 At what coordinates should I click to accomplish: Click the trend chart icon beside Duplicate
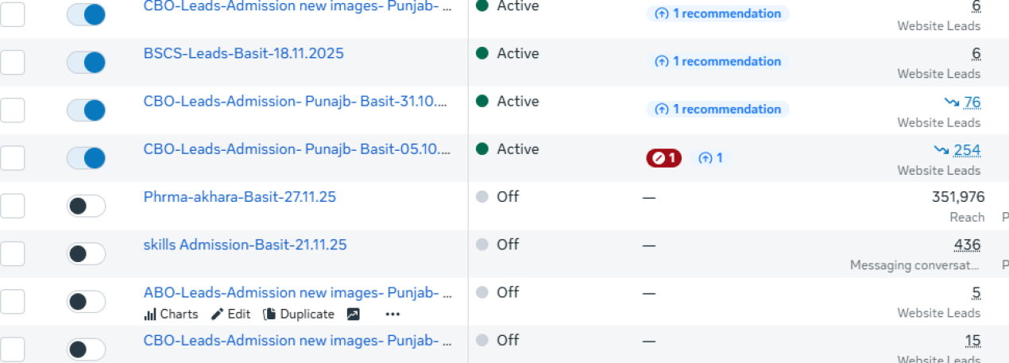(354, 315)
